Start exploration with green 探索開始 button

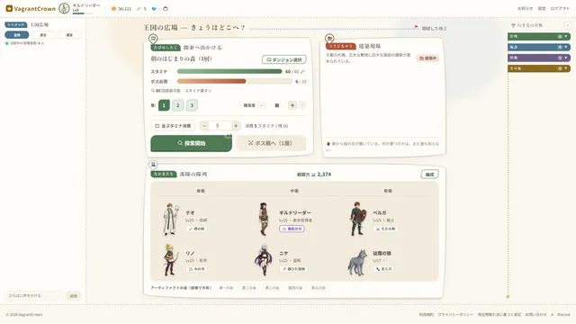click(191, 143)
